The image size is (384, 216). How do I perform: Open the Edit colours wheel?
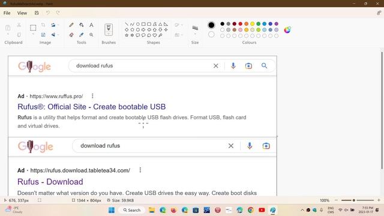[x=287, y=30]
